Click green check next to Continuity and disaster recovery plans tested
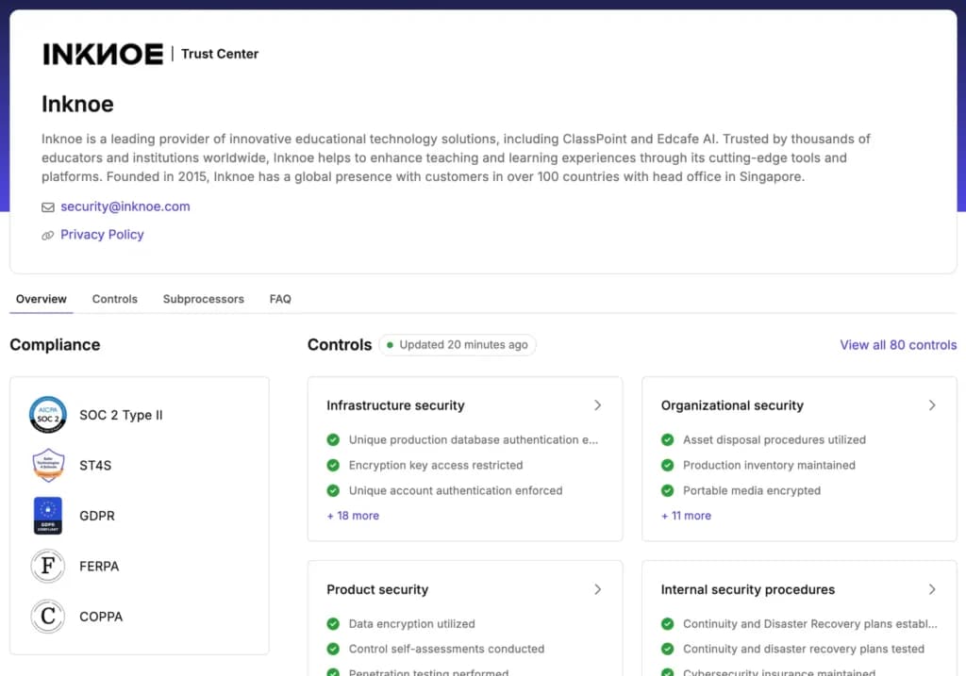 667,649
